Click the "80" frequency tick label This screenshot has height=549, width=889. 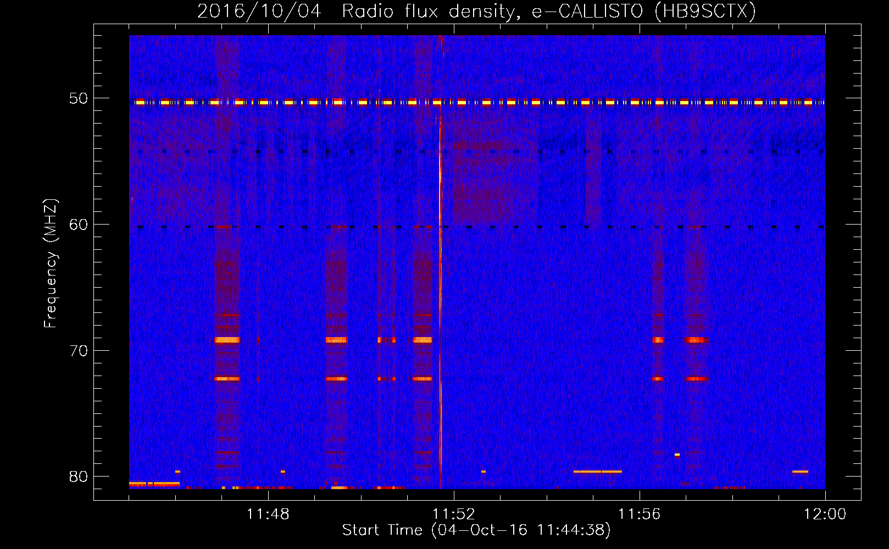[x=79, y=477]
